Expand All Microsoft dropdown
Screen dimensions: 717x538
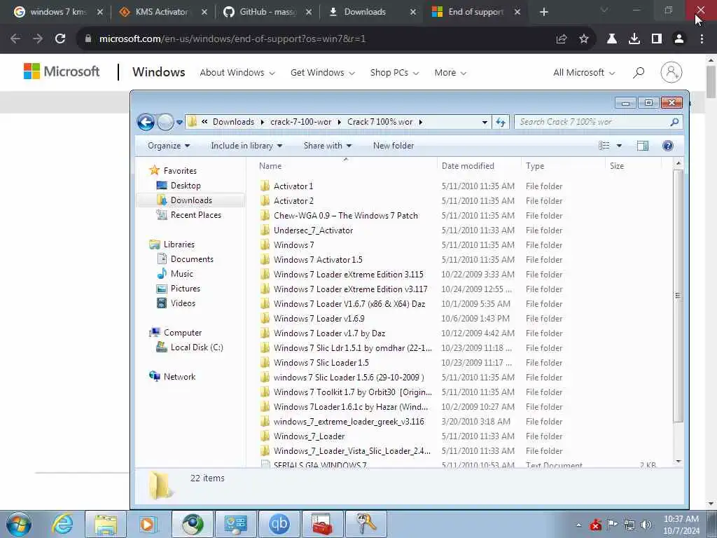(584, 73)
